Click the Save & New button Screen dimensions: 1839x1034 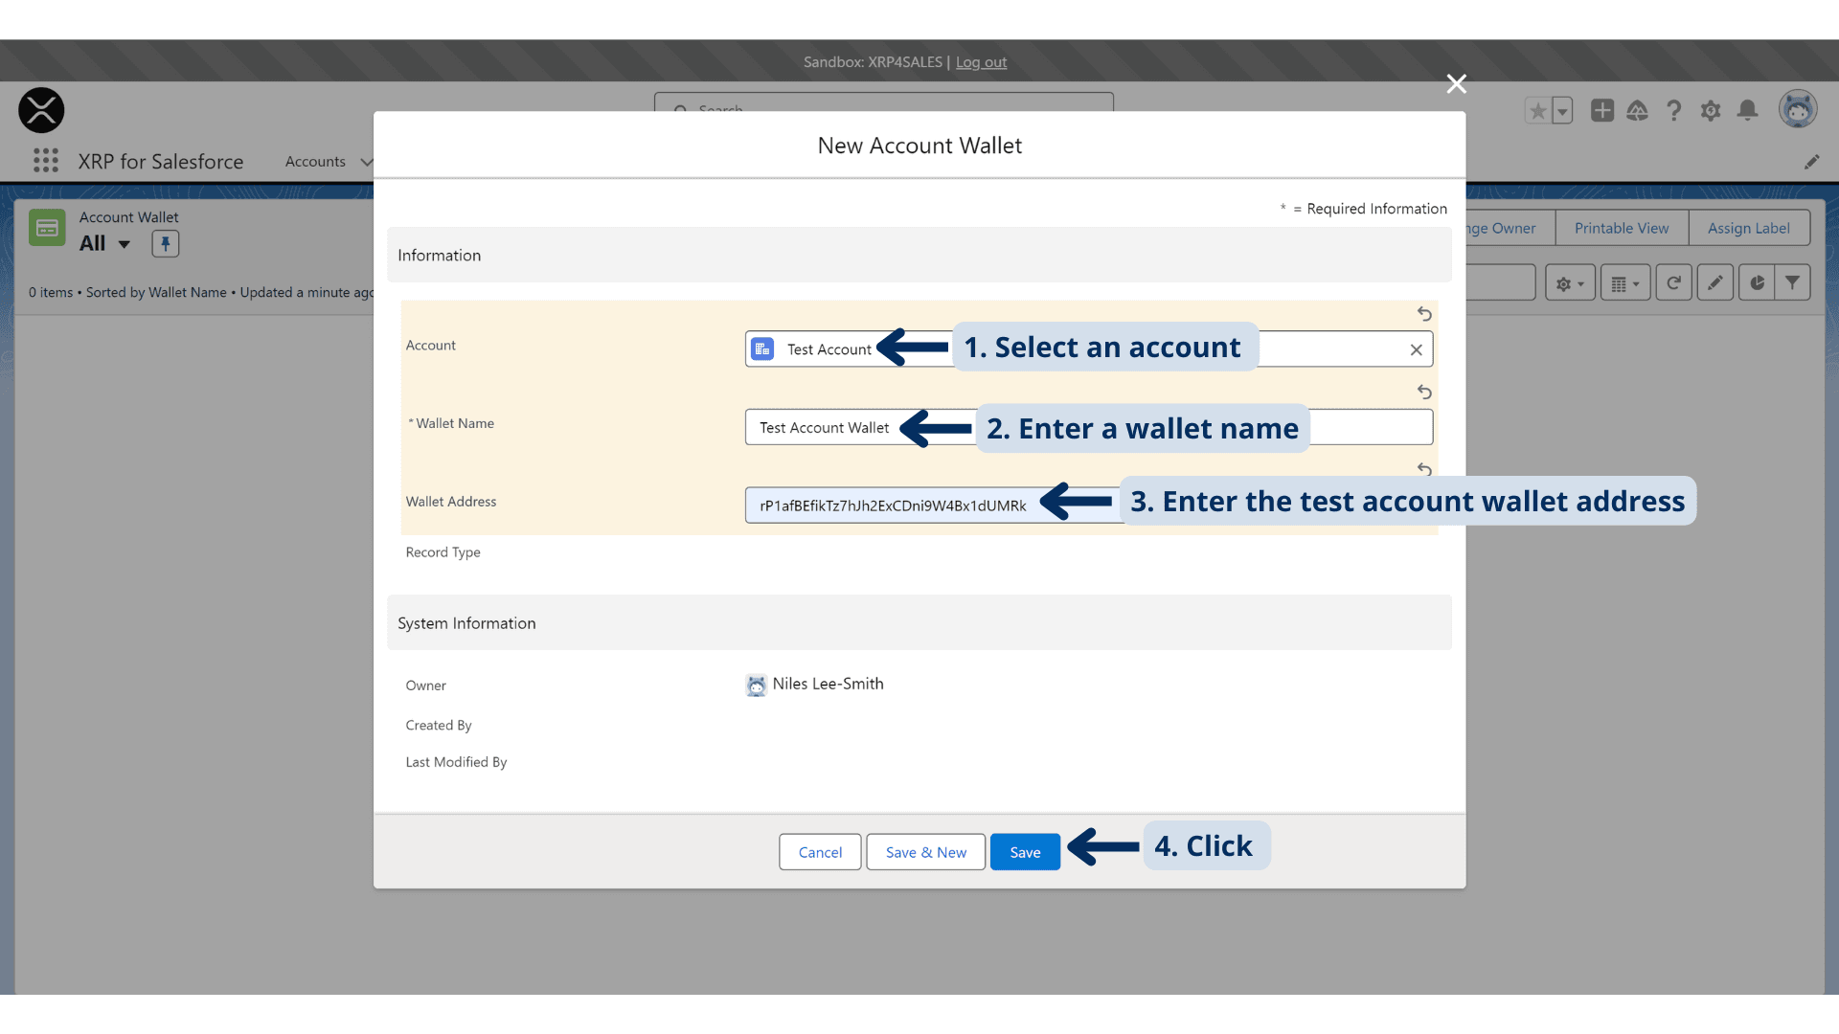[925, 852]
